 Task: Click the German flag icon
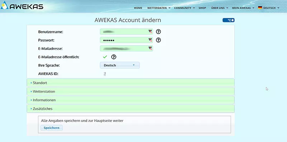(260, 8)
